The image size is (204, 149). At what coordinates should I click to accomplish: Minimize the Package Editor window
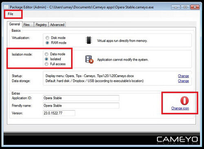(175, 7)
